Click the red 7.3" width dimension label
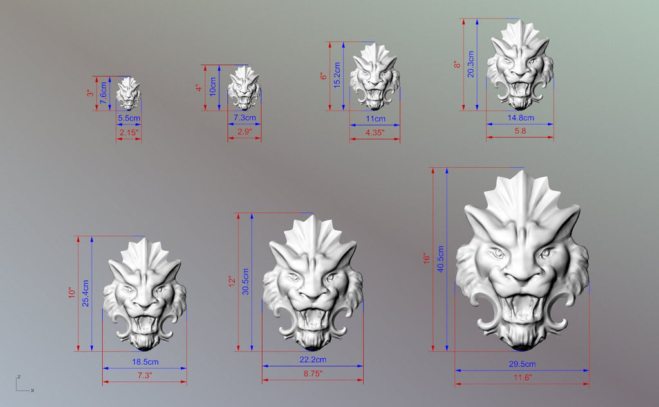The width and height of the screenshot is (659, 407). [x=145, y=375]
